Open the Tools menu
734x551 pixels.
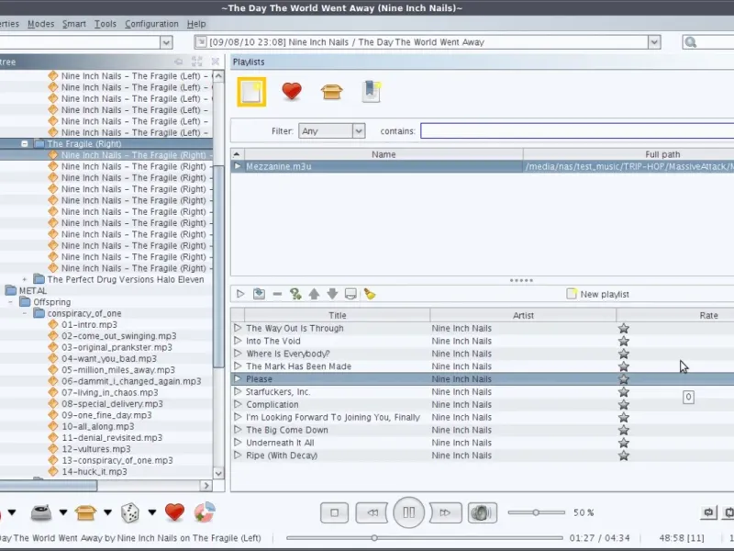106,24
